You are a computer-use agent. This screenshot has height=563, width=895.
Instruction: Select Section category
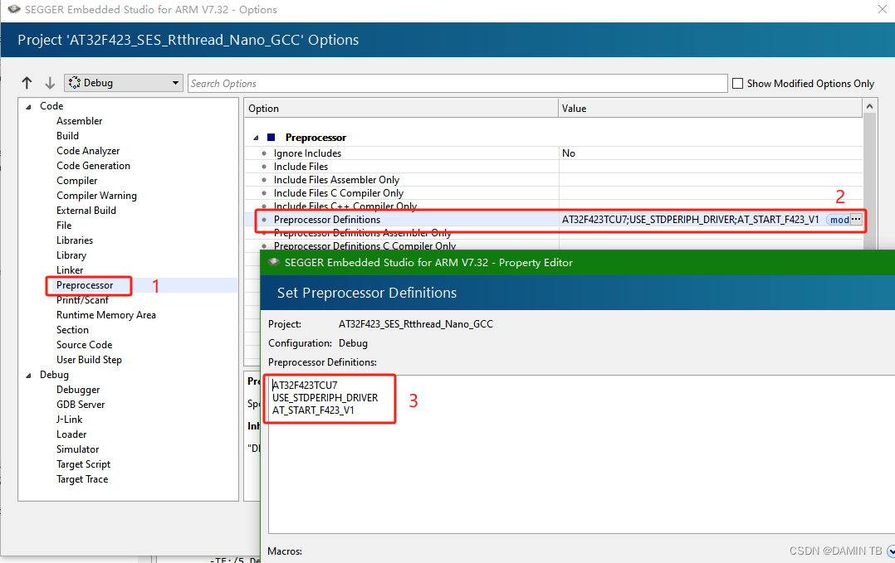click(x=72, y=329)
